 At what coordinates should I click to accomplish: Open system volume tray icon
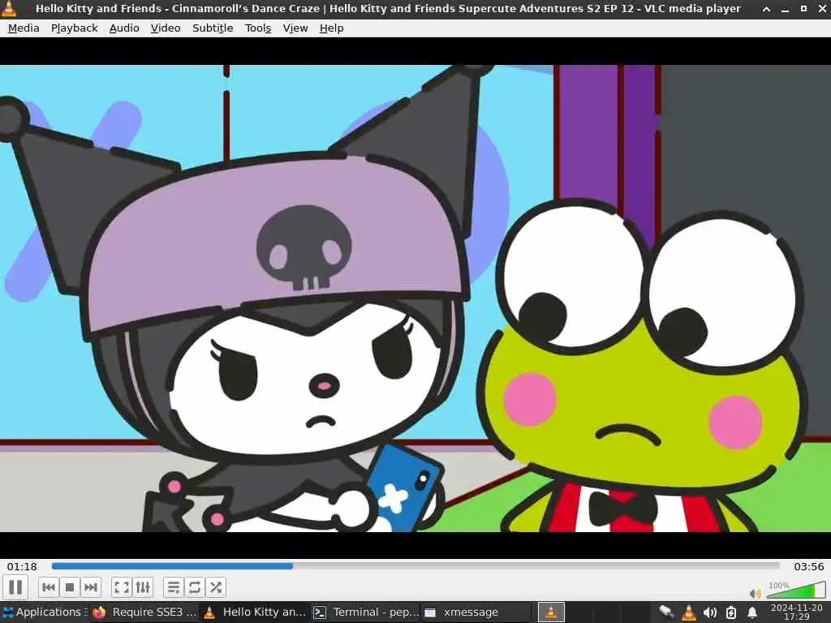click(709, 612)
